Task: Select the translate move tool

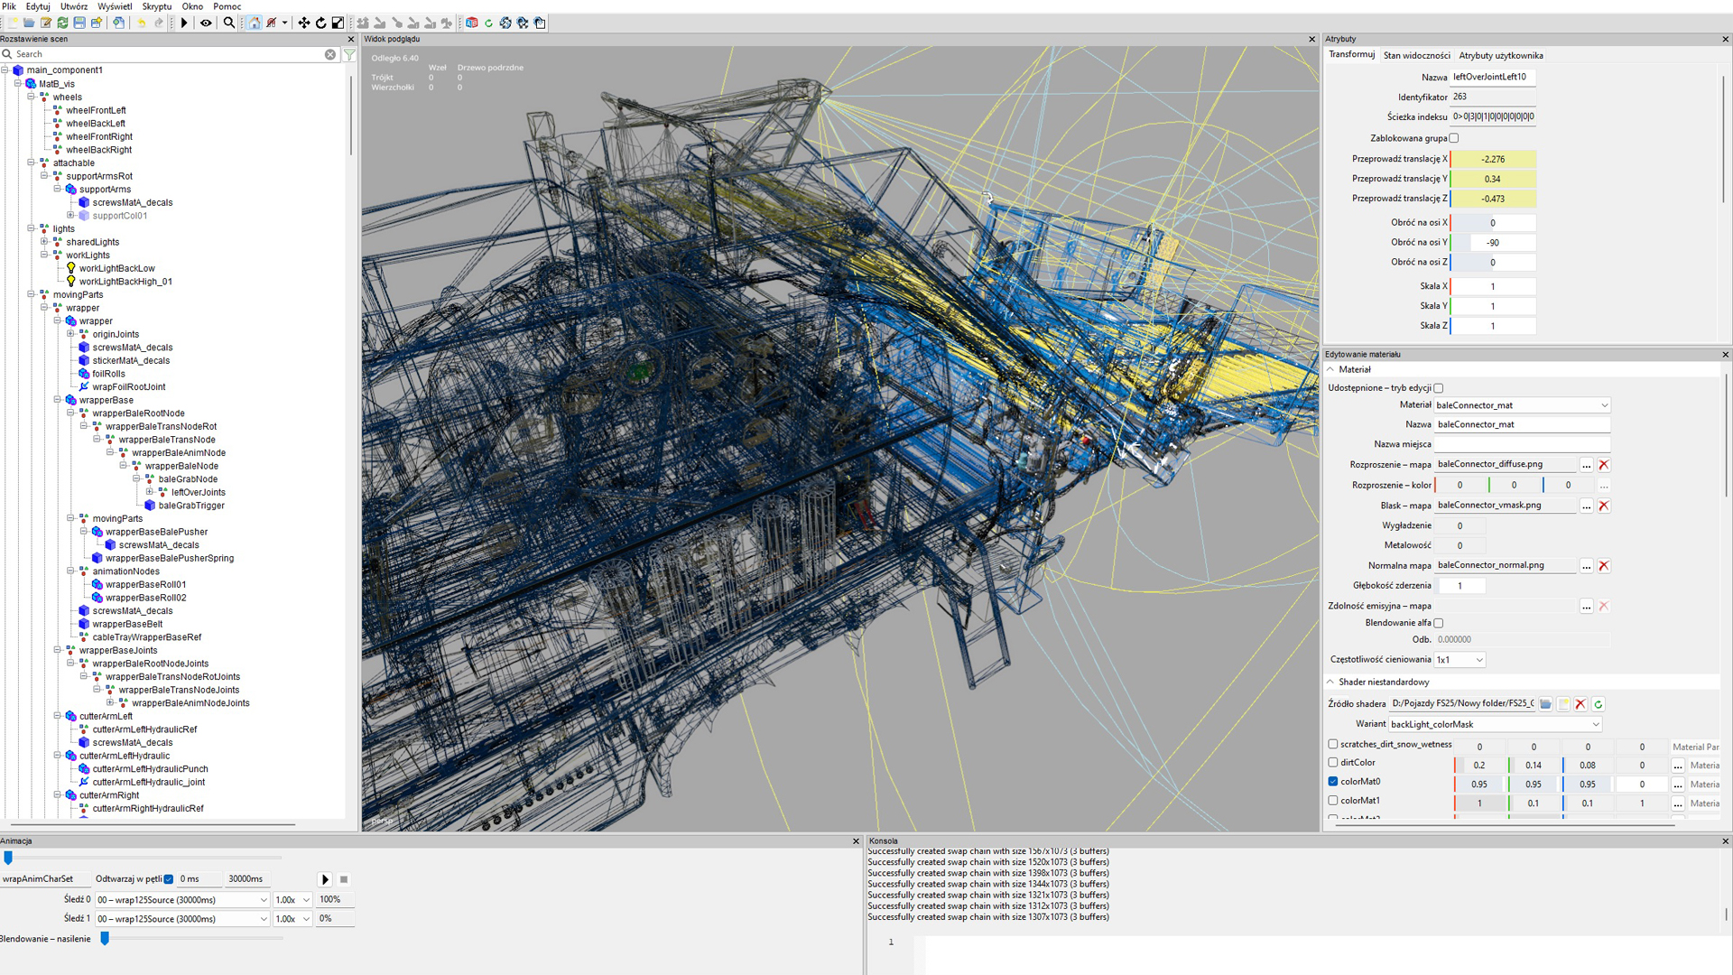Action: tap(304, 23)
